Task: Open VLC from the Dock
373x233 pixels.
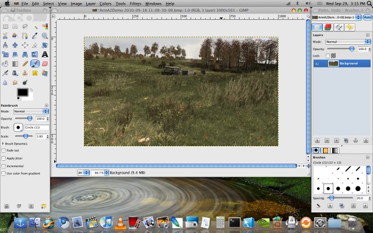Action: pos(120,222)
